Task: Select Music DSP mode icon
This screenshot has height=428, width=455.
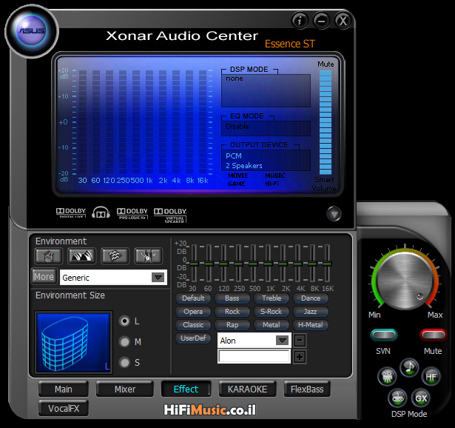Action: (409, 367)
